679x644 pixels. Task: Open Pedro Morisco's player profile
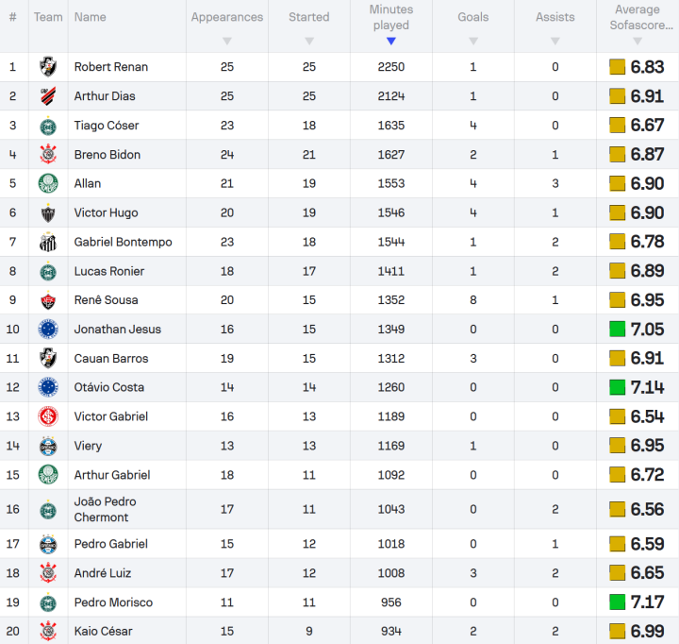click(x=113, y=602)
